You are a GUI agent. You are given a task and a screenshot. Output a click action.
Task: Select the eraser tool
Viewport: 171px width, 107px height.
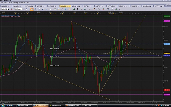[x=112, y=9]
